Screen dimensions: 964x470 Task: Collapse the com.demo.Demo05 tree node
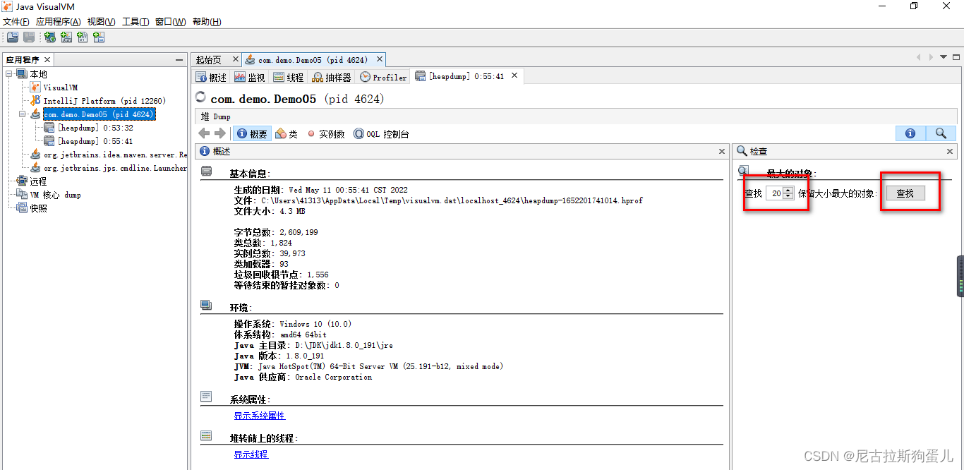[x=22, y=114]
